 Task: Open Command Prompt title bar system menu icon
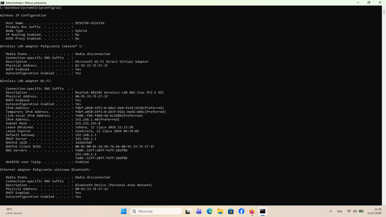pos(2,3)
